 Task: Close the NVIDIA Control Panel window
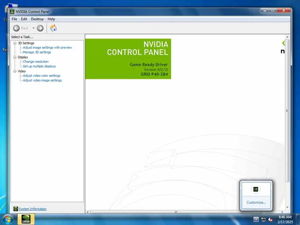tap(284, 10)
